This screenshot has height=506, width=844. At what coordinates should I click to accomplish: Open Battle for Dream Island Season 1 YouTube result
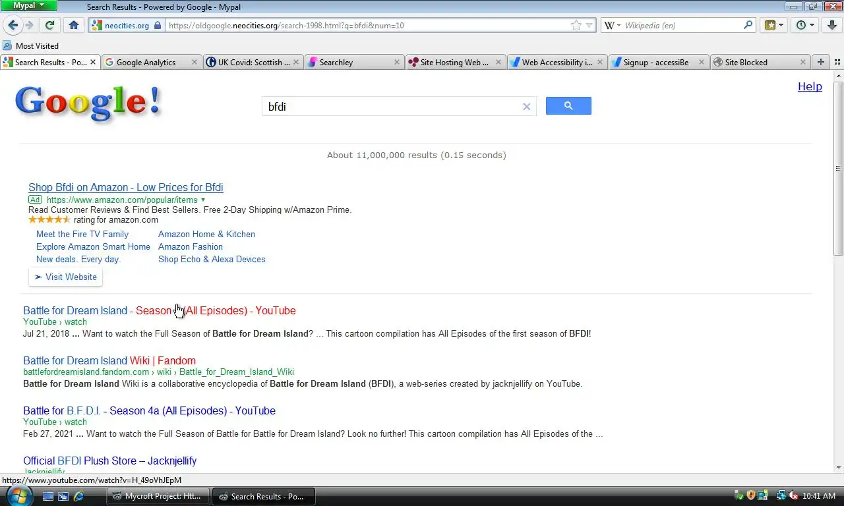159,310
